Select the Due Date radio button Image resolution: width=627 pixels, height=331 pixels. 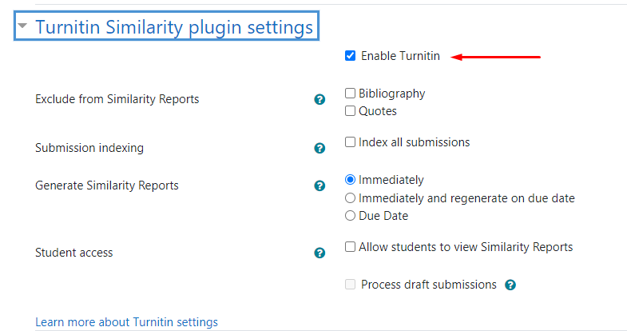351,216
